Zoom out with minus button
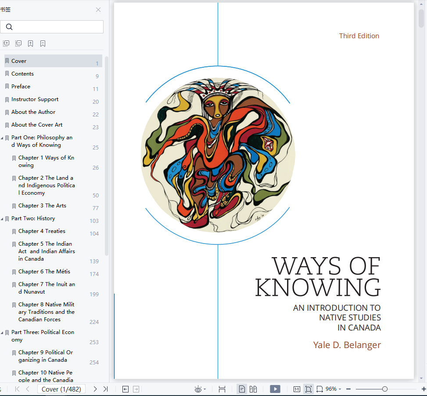This screenshot has height=396, width=427. pos(348,389)
